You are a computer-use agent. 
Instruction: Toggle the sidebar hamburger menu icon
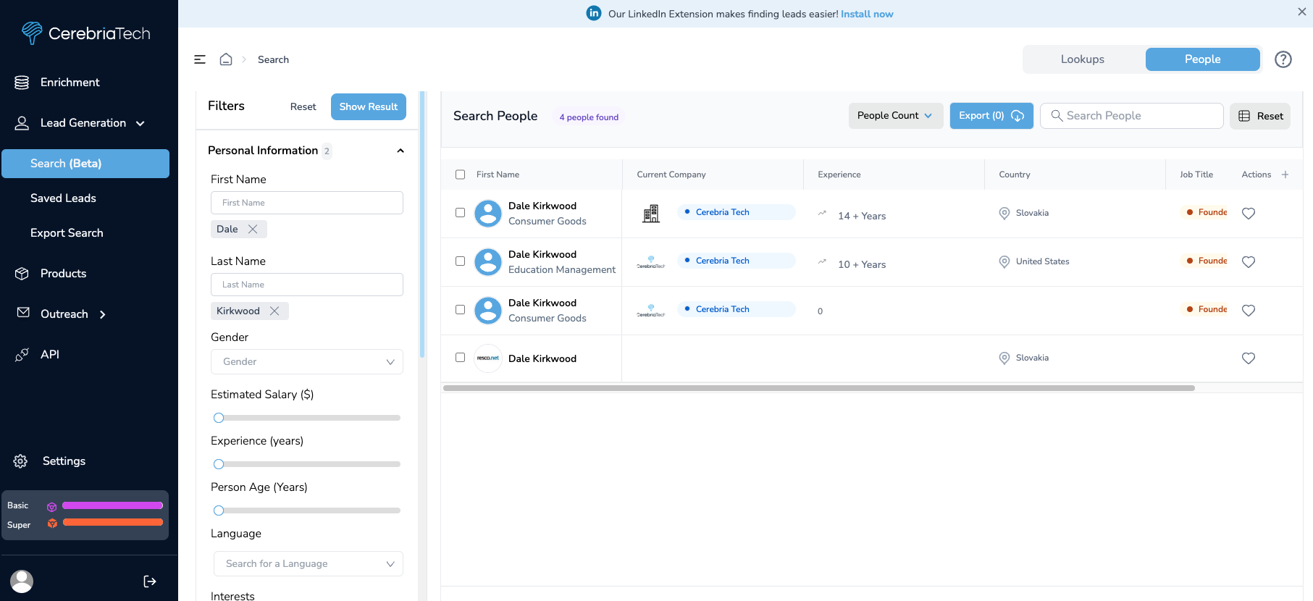[x=200, y=59]
